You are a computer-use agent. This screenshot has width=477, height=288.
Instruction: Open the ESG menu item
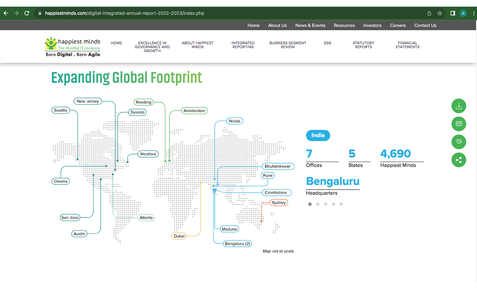pos(328,43)
